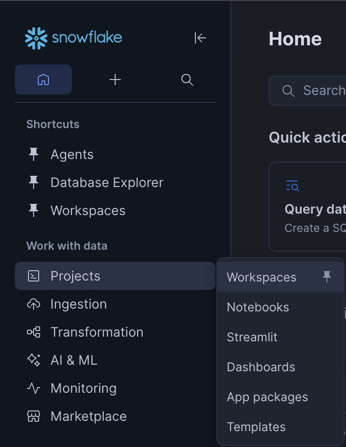Expand the Ingestion section
The width and height of the screenshot is (346, 447).
click(x=78, y=304)
